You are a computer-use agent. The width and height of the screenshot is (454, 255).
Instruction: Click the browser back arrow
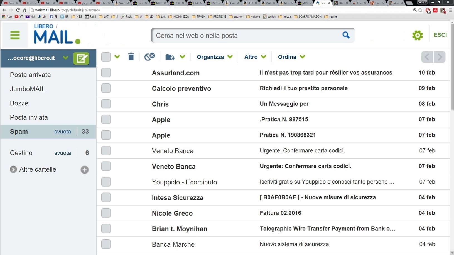[x=4, y=10]
